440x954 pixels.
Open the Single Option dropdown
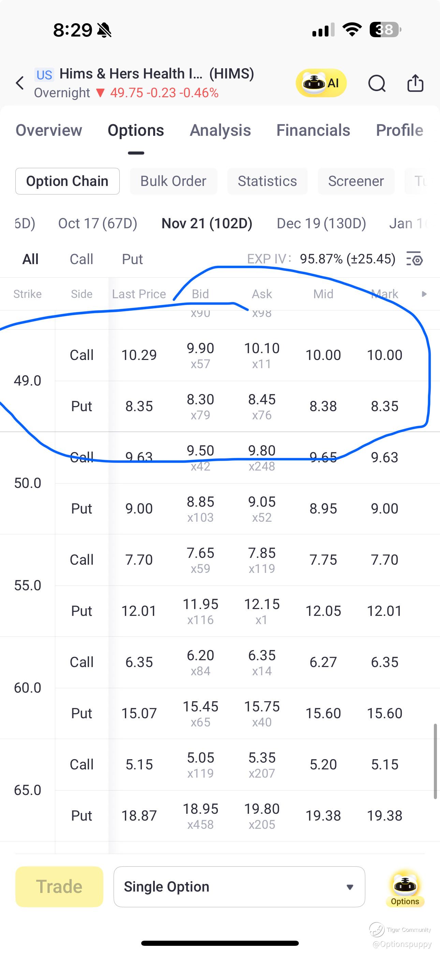pos(239,886)
